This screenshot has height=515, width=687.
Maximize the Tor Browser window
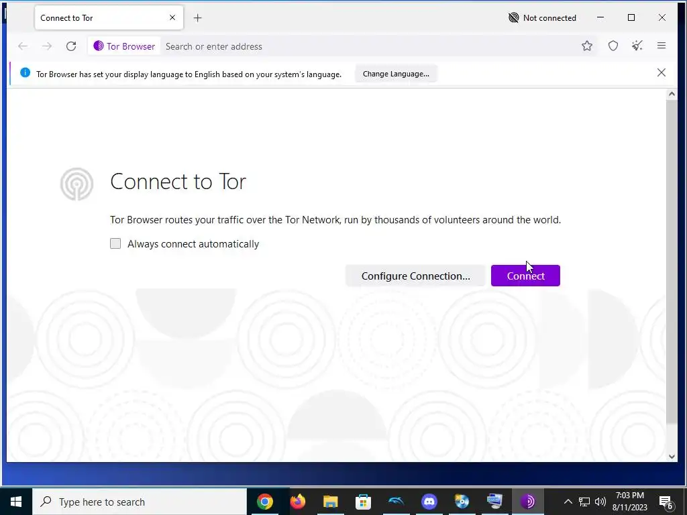tap(631, 17)
